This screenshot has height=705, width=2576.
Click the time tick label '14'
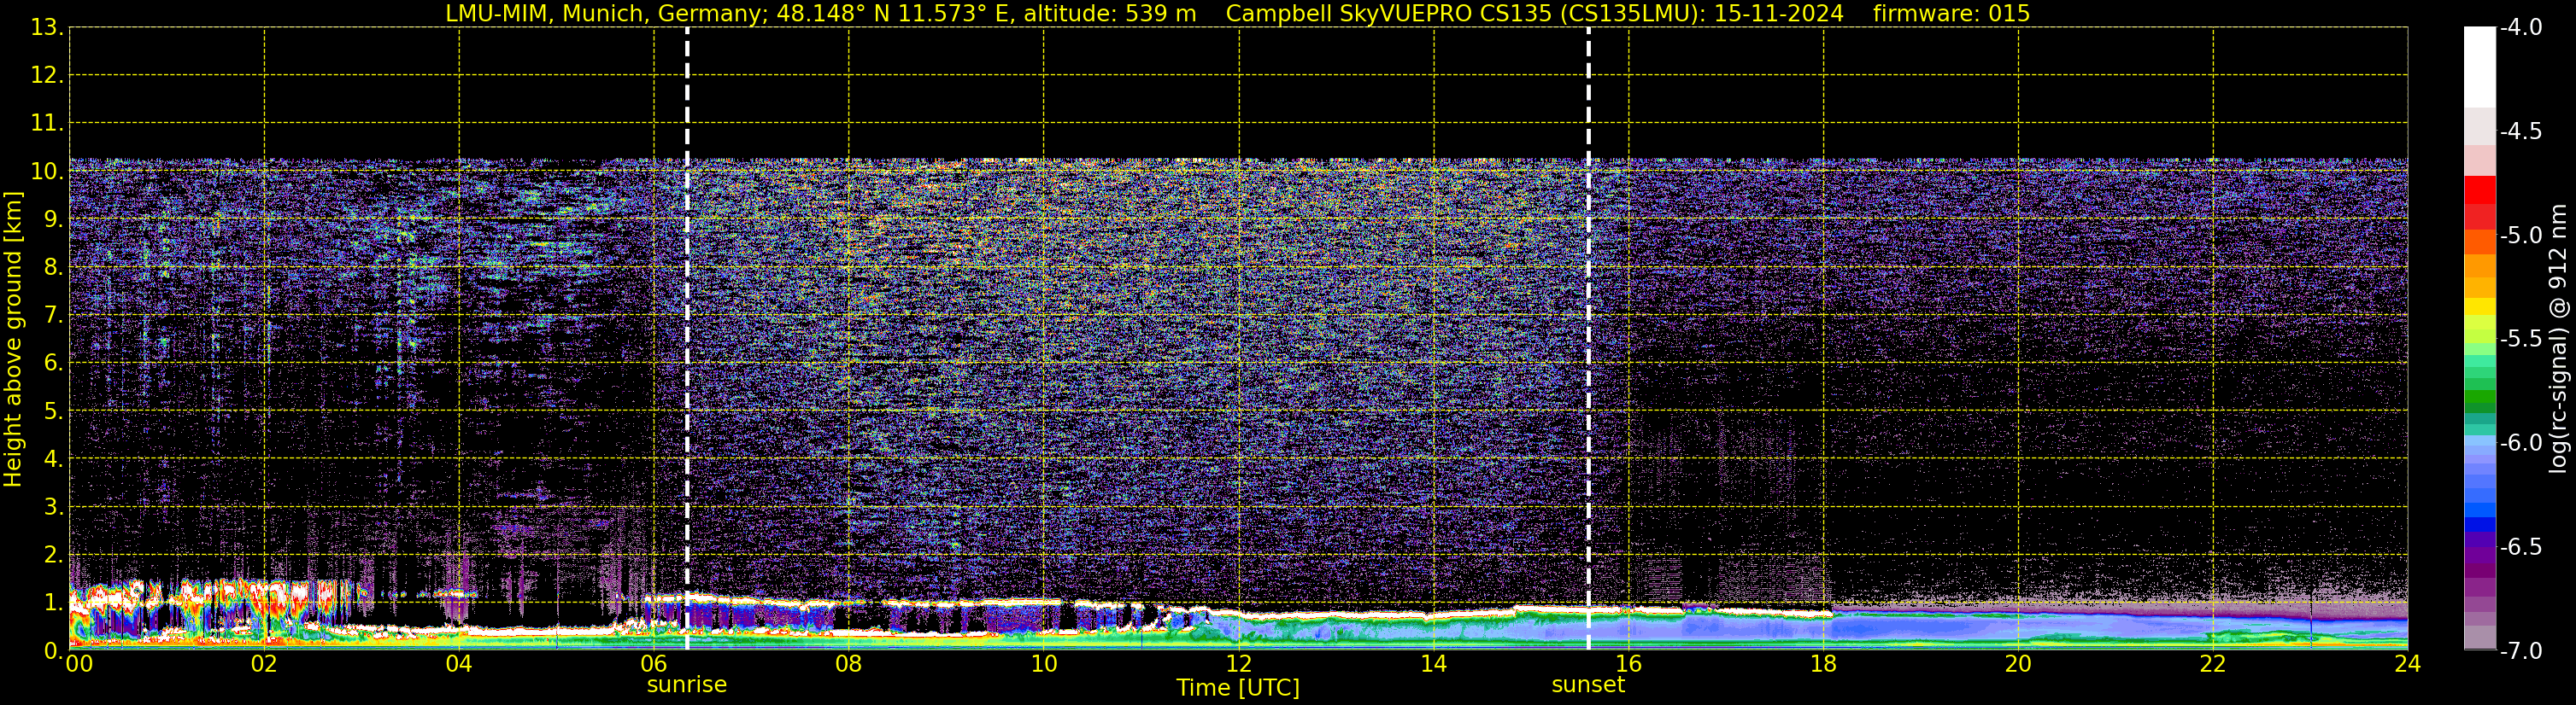(x=1434, y=665)
